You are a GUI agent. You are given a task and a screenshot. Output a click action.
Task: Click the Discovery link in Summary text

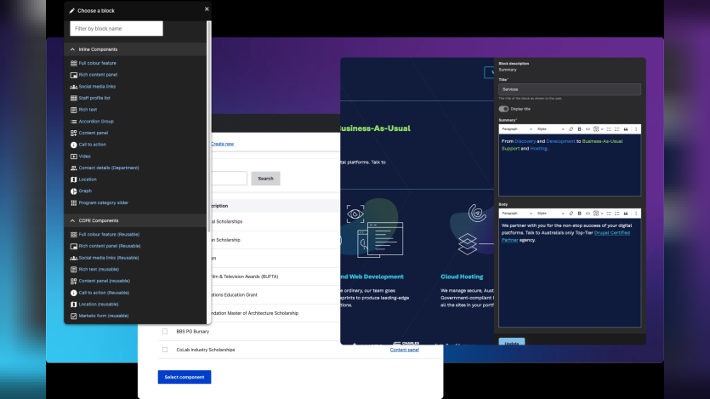pyautogui.click(x=525, y=141)
